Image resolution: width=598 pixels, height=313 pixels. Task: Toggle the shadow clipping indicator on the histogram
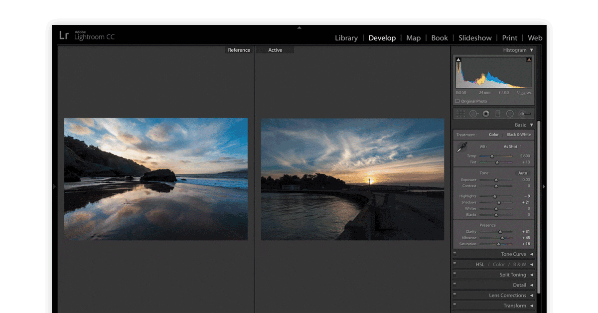(x=458, y=59)
